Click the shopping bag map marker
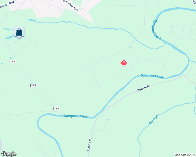Viewport: 196px width, 157px height. point(19,33)
